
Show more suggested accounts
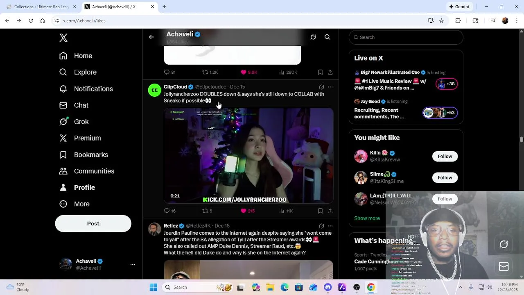click(x=367, y=218)
